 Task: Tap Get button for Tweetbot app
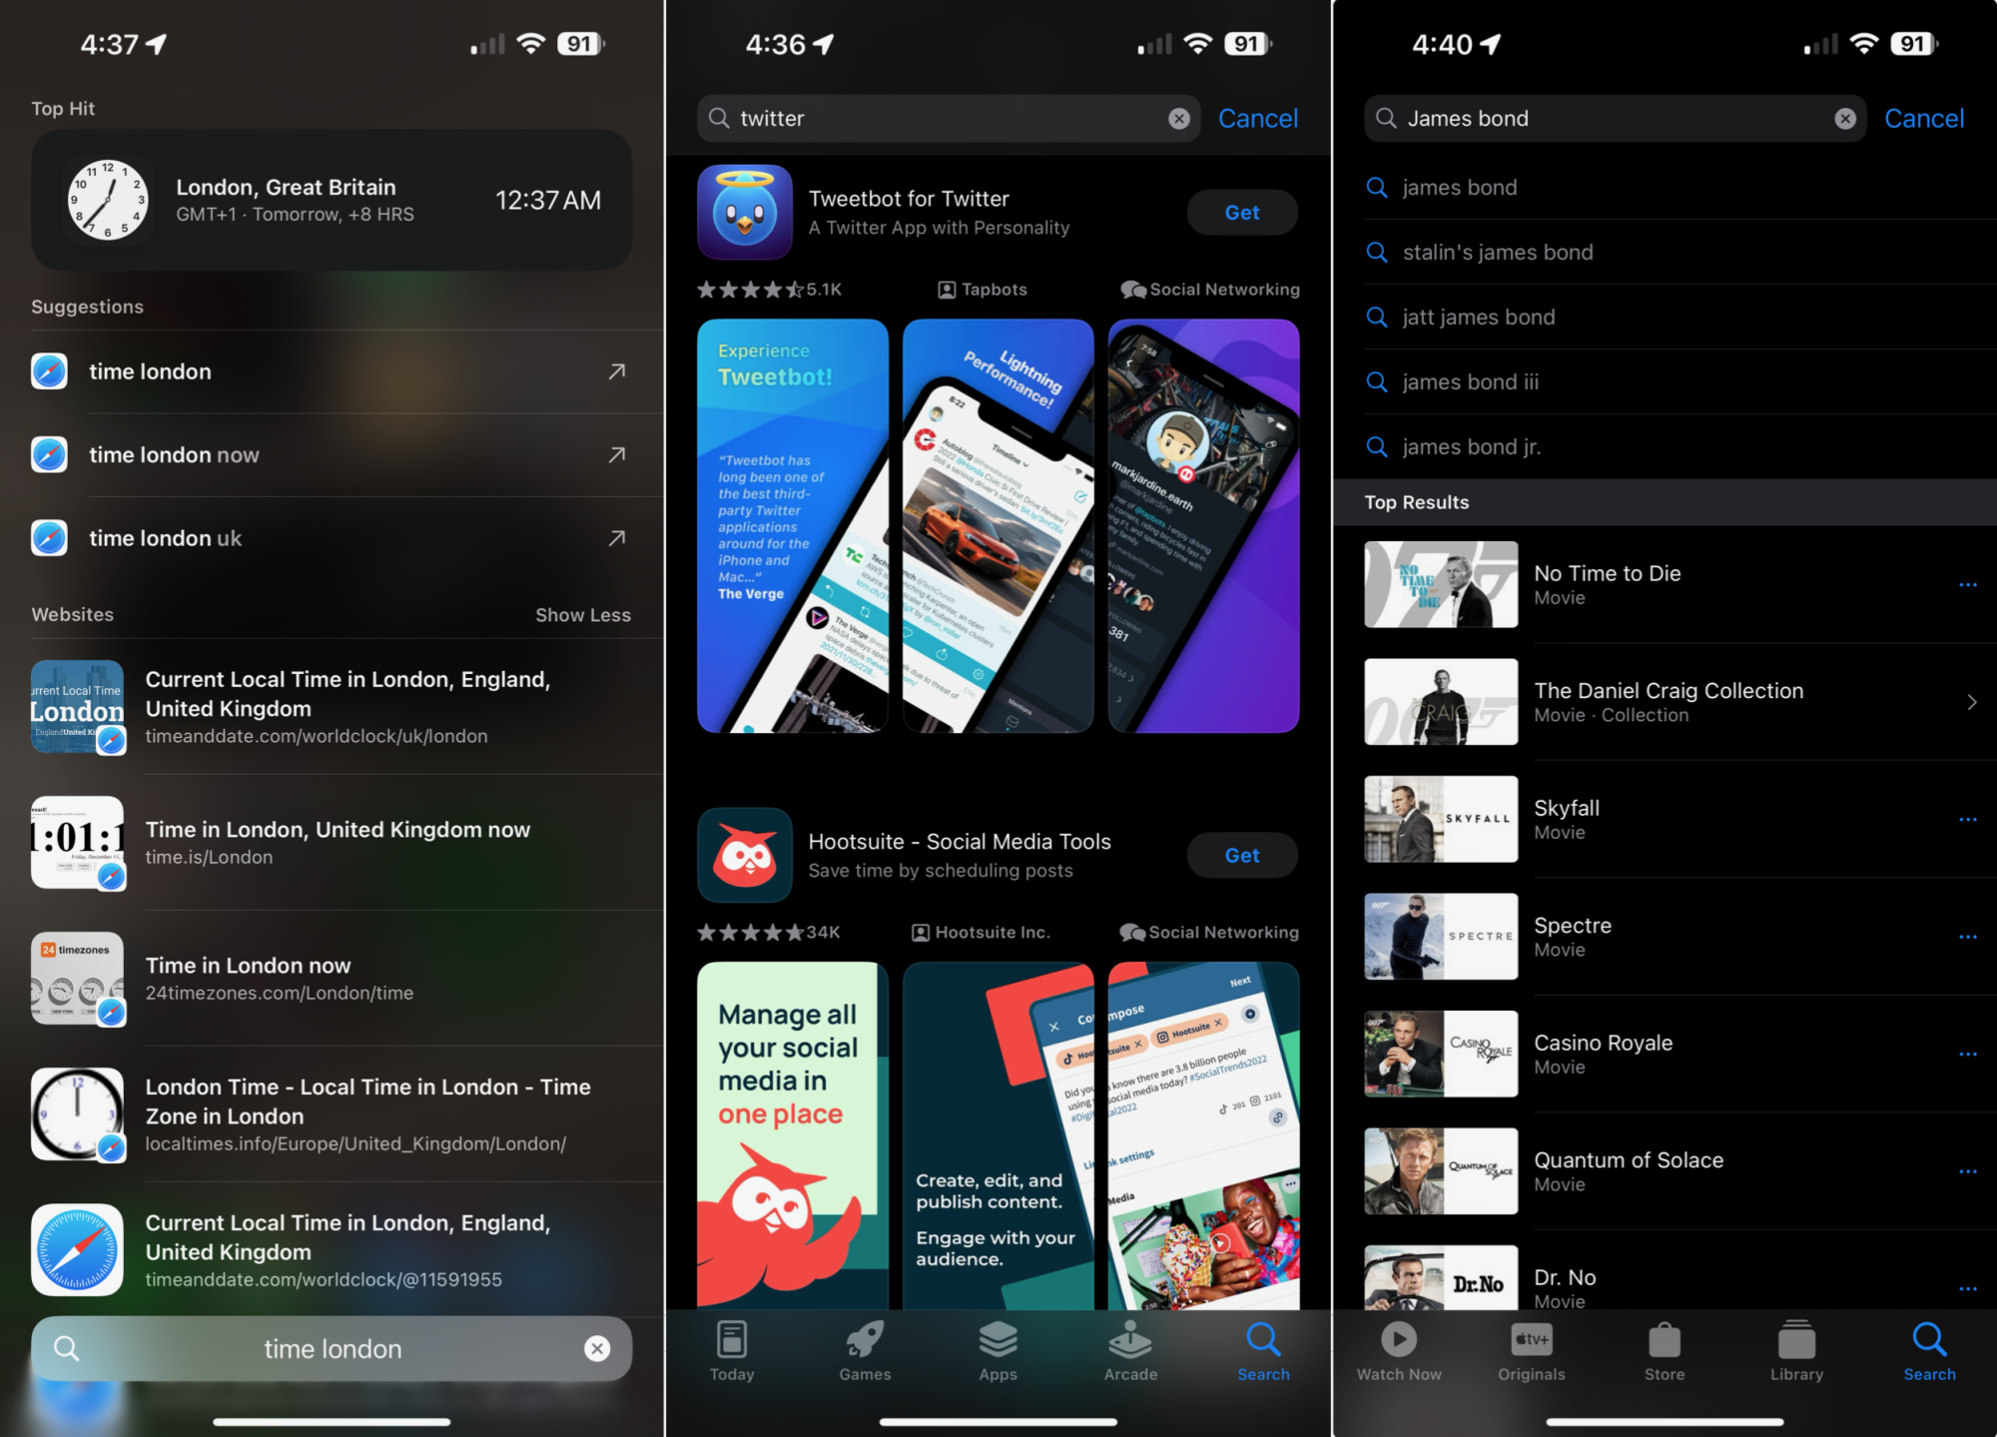(x=1240, y=213)
